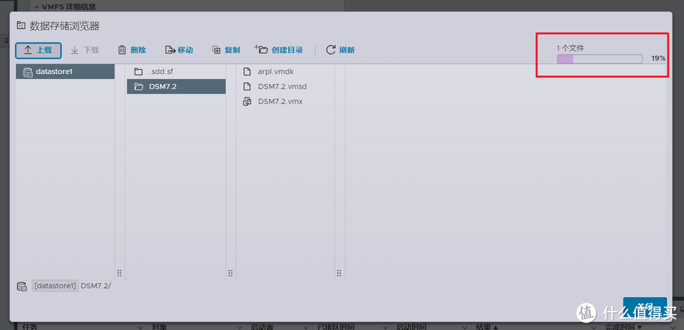Select the DSM7.2 folder
Viewport: 684px width, 330px height.
[163, 87]
